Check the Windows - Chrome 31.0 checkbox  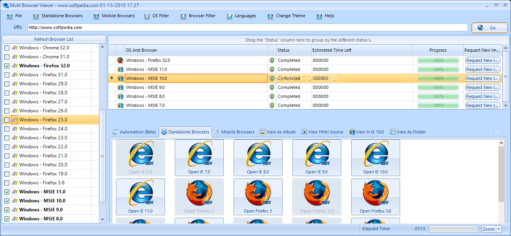7,57
